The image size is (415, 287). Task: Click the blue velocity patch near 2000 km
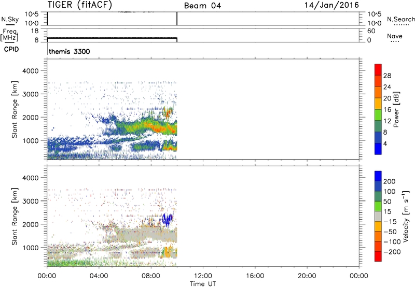coord(167,220)
